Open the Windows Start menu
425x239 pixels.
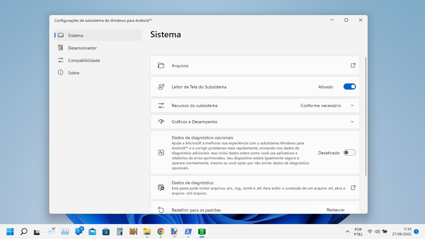tap(10, 232)
